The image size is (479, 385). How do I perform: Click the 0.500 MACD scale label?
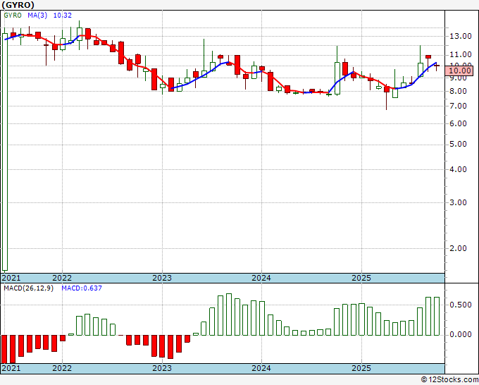pos(461,305)
